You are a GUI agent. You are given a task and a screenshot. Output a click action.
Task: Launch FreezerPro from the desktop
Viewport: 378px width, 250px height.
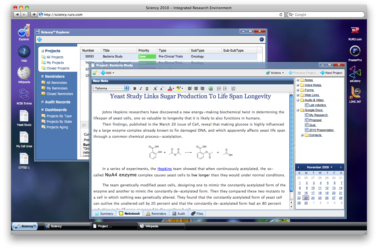point(355,54)
